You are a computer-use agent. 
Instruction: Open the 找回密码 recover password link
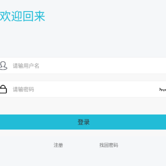[109, 145]
